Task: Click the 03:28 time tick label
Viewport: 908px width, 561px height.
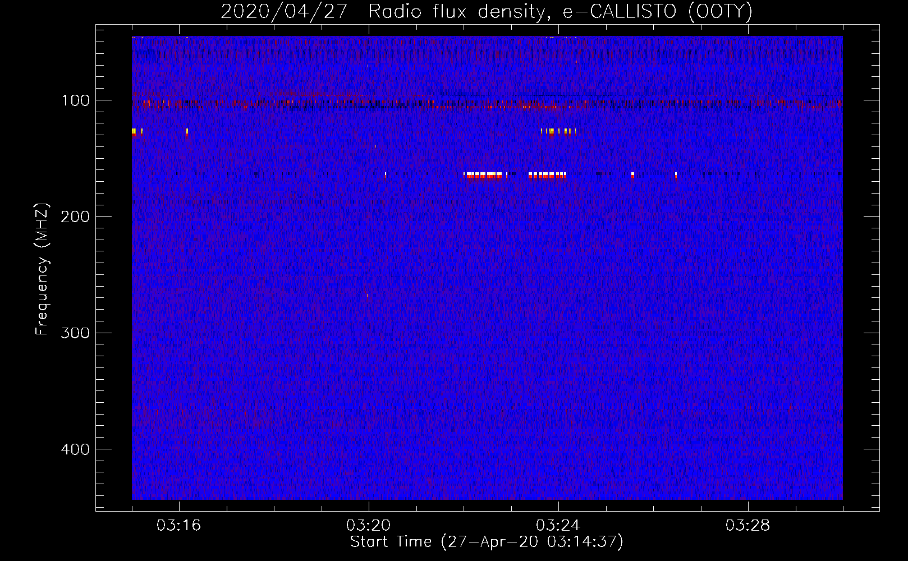Action: (x=748, y=525)
